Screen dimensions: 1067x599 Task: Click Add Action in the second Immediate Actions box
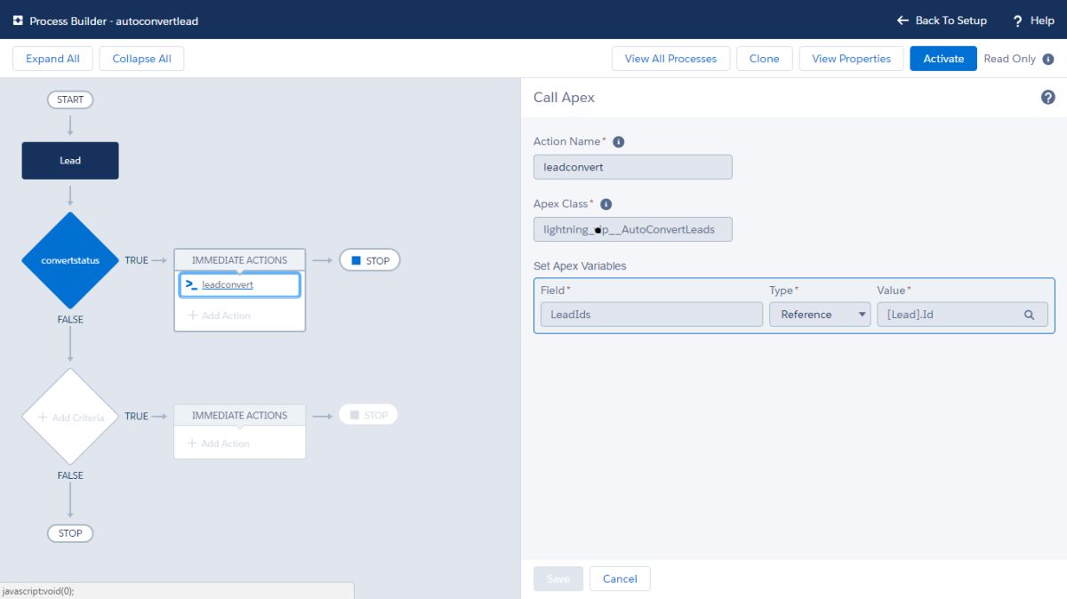(219, 443)
